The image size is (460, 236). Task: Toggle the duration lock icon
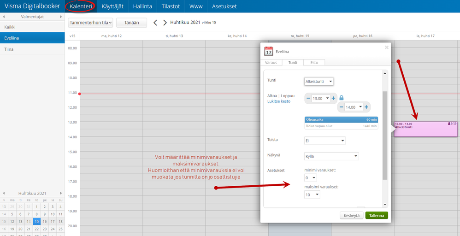[x=341, y=98]
